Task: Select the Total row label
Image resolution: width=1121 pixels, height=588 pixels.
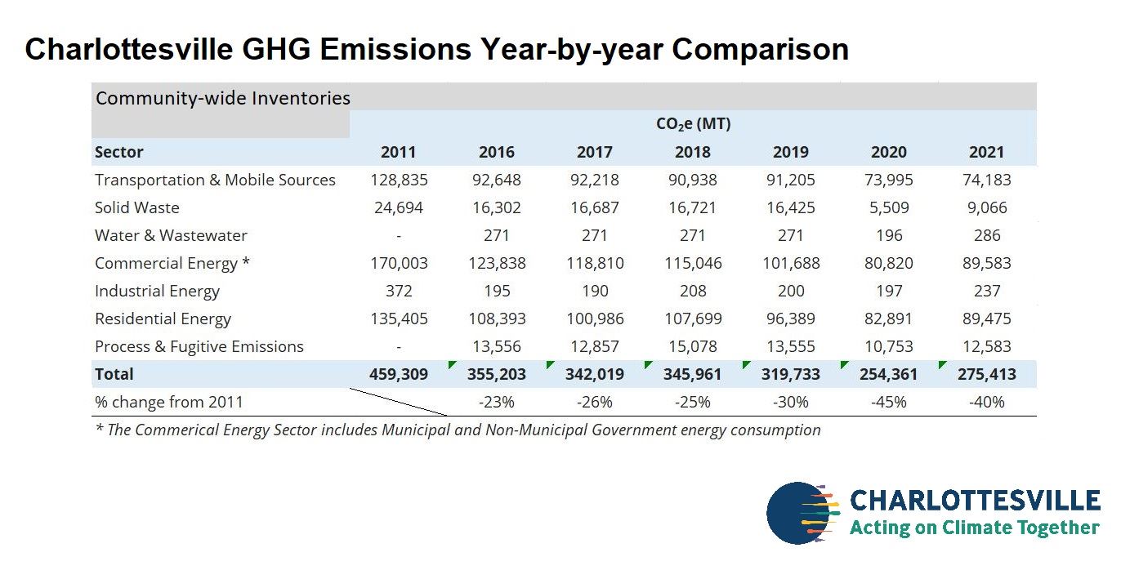Action: (x=114, y=374)
